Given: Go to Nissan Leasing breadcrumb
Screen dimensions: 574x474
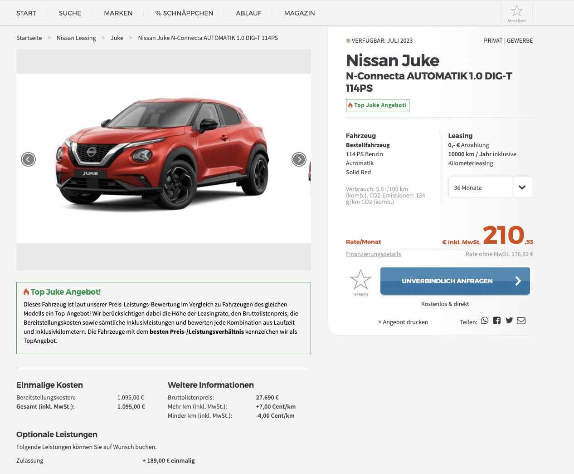Looking at the screenshot, I should click(x=76, y=38).
